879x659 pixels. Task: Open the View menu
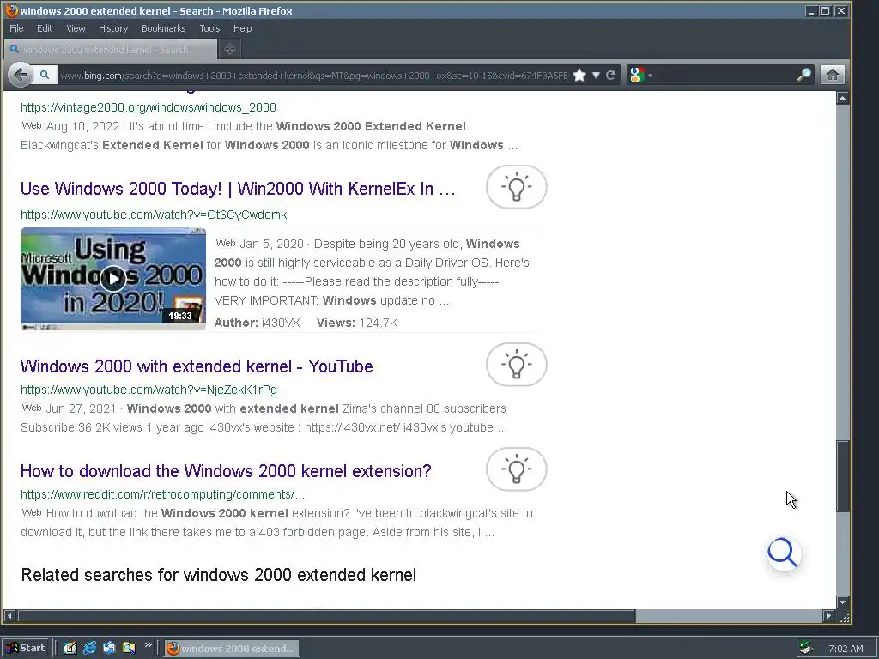point(76,28)
